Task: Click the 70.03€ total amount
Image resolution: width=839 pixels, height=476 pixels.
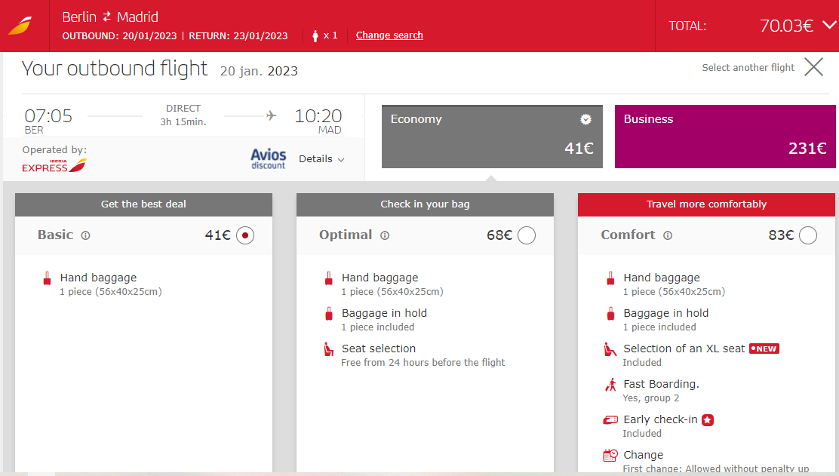Action: click(x=786, y=26)
